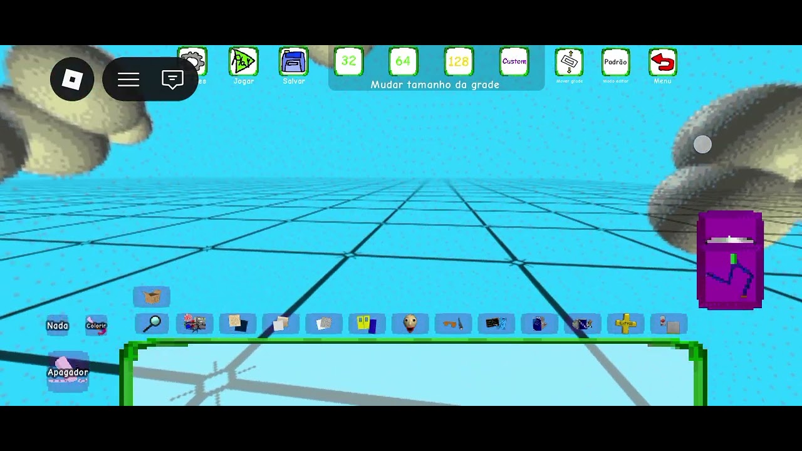
Task: Click the Mover grade icon
Action: pyautogui.click(x=569, y=61)
